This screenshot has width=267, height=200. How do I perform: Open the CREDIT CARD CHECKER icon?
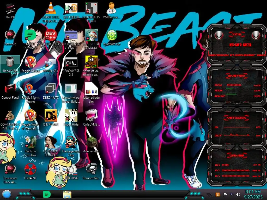[71, 35]
